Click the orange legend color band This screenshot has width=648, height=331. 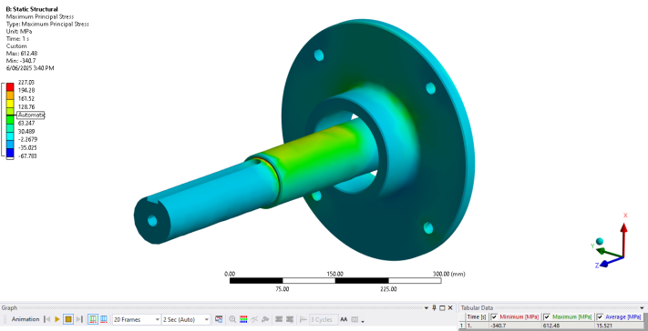pyautogui.click(x=10, y=95)
